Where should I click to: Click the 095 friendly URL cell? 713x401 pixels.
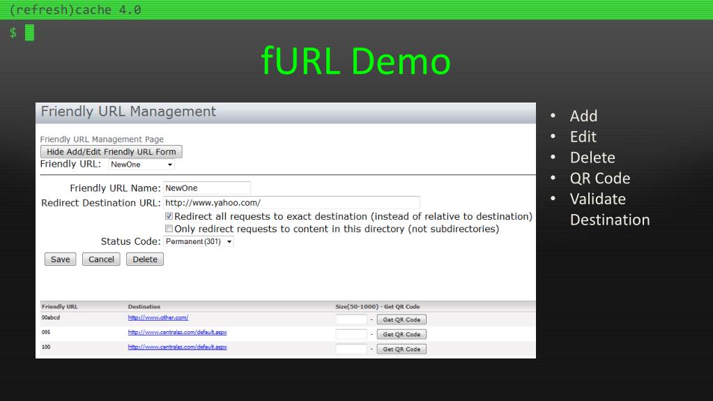coord(46,332)
